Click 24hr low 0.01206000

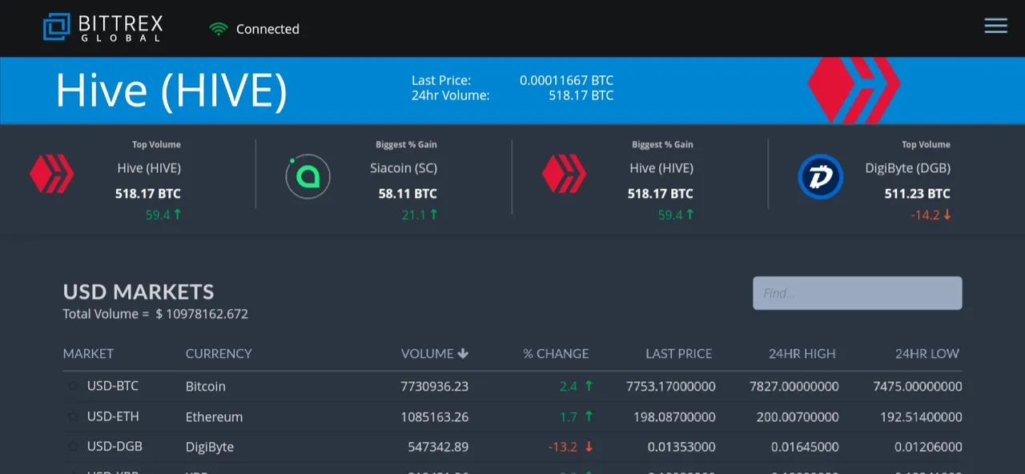tap(928, 446)
